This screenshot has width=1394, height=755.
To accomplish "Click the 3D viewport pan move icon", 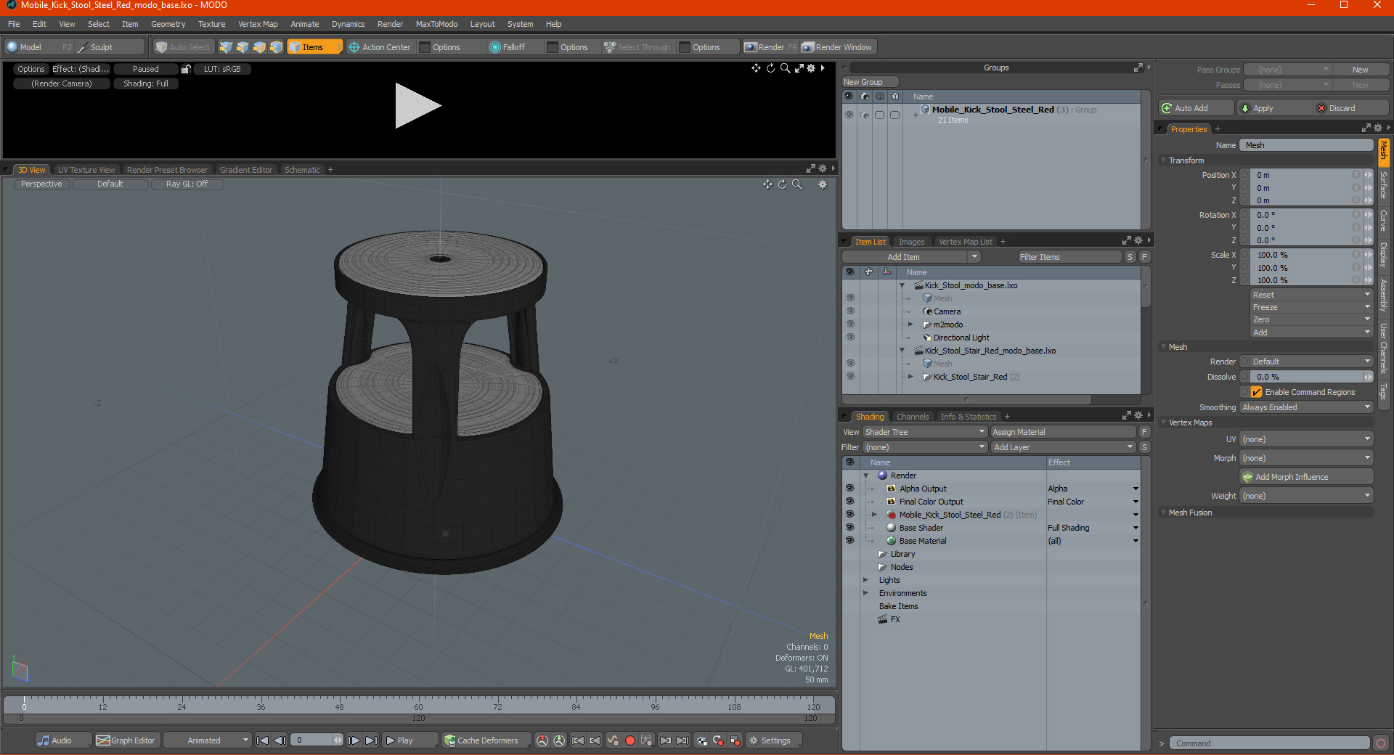I will coord(767,184).
